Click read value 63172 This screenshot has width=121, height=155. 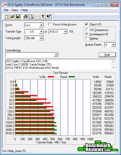110,89
